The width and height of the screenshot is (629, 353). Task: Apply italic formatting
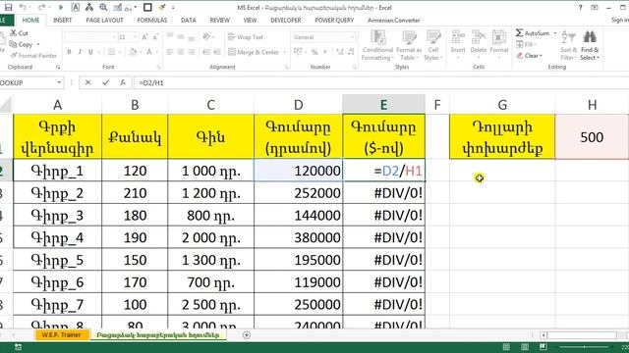coord(80,52)
